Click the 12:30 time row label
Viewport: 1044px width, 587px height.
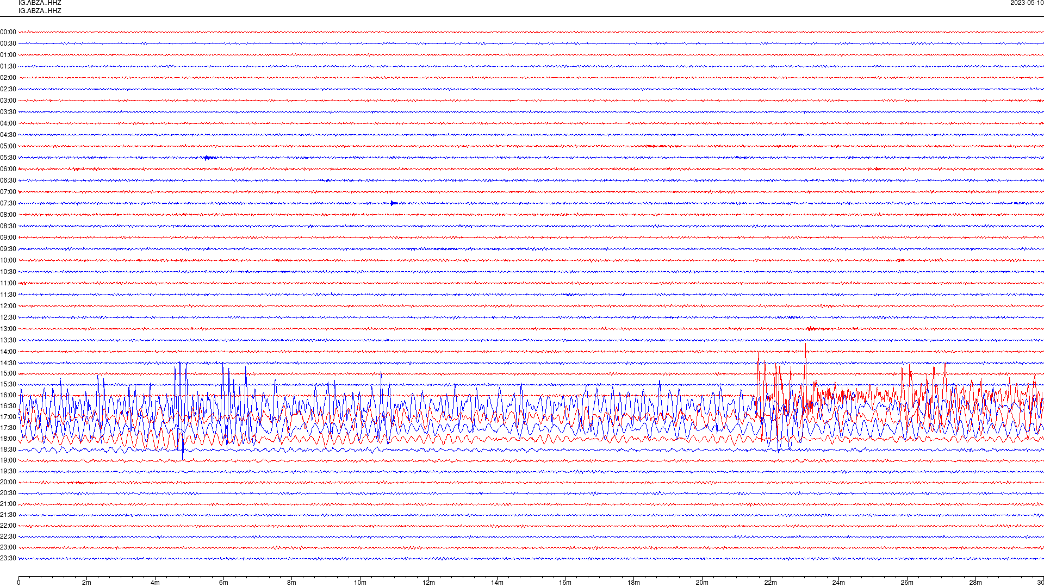8,317
